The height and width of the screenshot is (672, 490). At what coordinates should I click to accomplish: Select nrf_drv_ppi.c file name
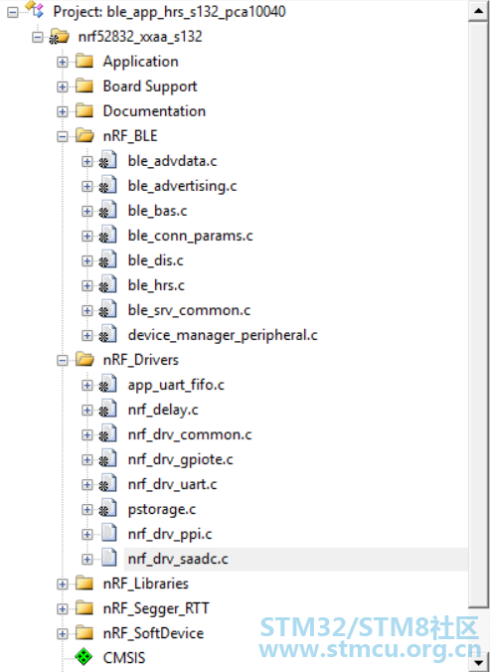click(x=170, y=534)
